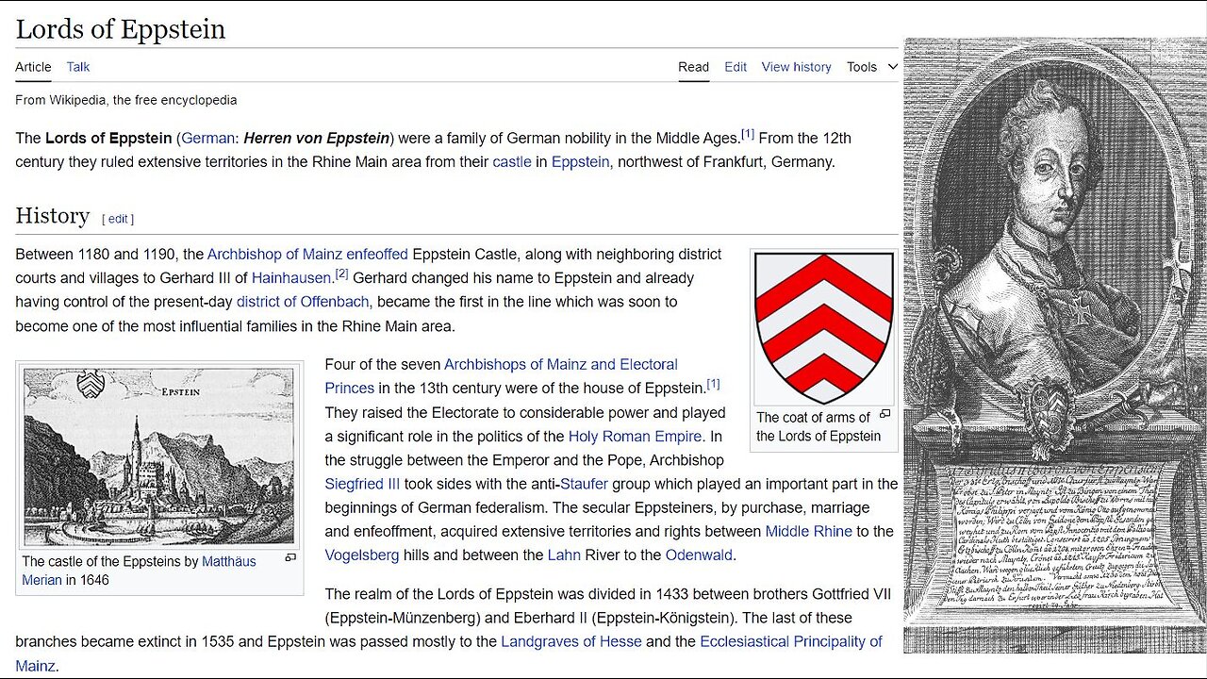Image resolution: width=1207 pixels, height=679 pixels.
Task: Select the Read tab
Action: click(693, 67)
